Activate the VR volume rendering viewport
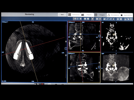134x100 pixels. 117,37
